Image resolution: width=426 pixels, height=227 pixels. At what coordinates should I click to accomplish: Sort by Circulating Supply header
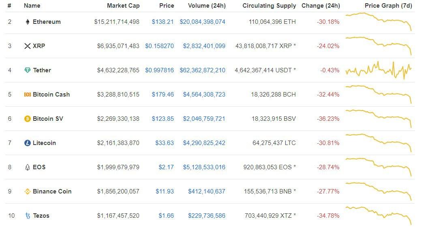point(269,6)
